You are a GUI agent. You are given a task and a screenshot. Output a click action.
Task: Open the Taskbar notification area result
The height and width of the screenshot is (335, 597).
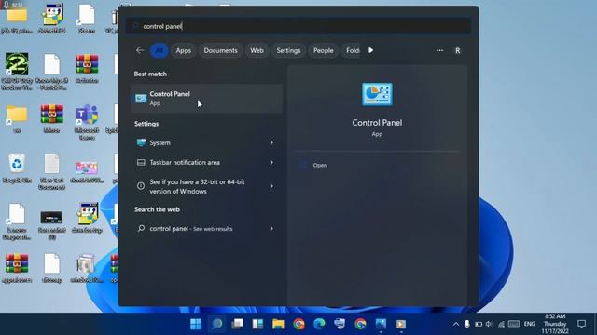tap(206, 163)
